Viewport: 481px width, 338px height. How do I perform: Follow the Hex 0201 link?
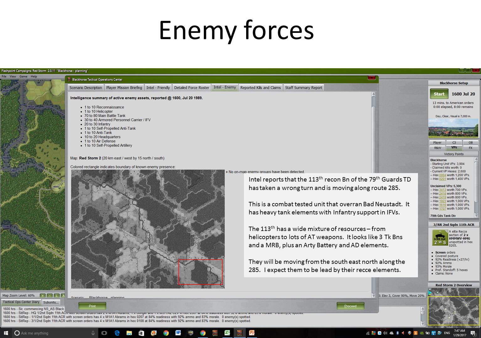tap(442, 179)
